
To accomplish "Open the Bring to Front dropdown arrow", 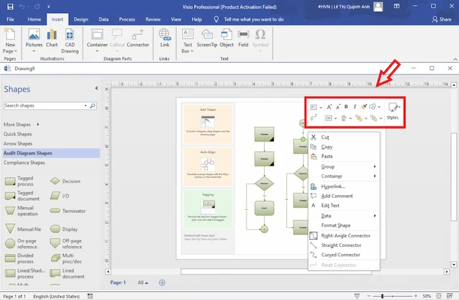I will pos(366,118).
